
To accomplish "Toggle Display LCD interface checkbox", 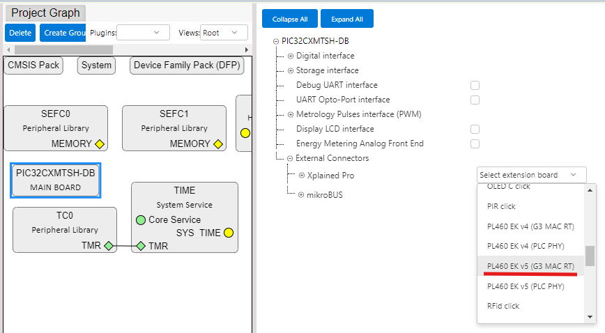I will click(x=475, y=129).
